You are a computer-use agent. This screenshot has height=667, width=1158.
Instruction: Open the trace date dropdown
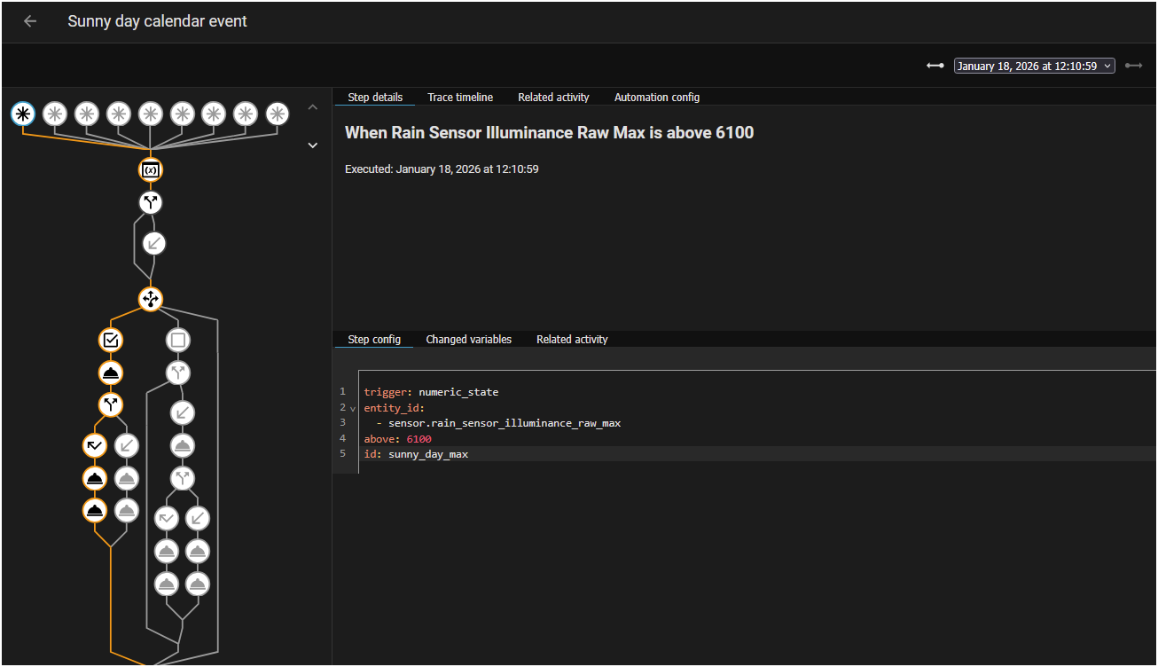1034,66
